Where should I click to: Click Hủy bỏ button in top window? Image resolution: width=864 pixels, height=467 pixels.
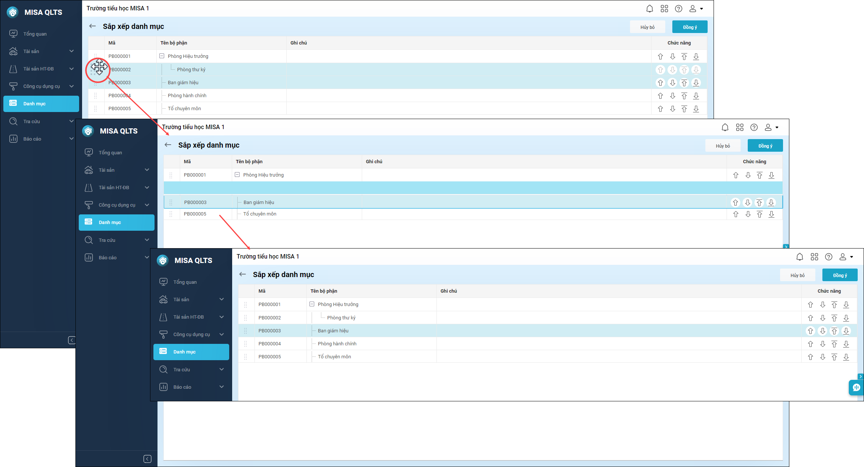[647, 27]
